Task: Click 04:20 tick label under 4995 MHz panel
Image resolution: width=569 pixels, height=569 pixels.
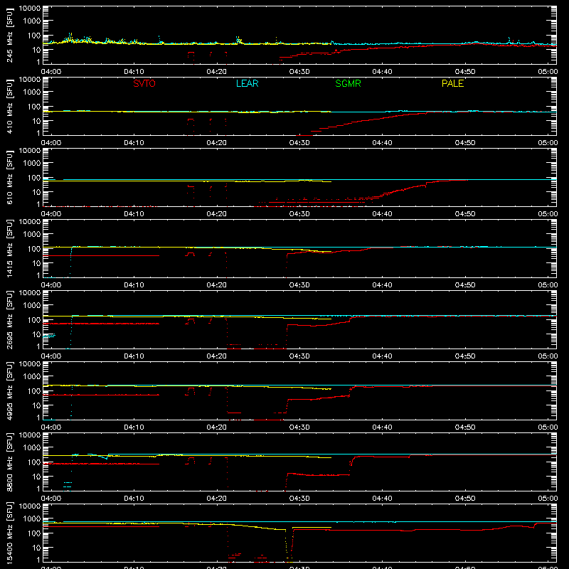Action: [217, 427]
